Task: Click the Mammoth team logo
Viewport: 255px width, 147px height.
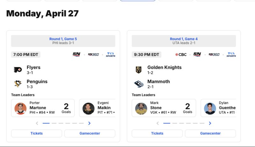Action: pyautogui.click(x=138, y=84)
